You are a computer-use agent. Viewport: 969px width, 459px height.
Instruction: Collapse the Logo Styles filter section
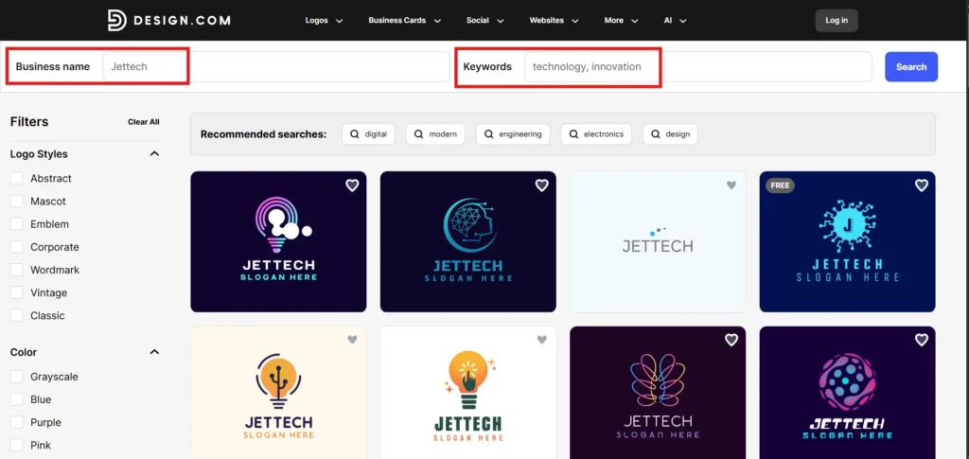point(154,154)
